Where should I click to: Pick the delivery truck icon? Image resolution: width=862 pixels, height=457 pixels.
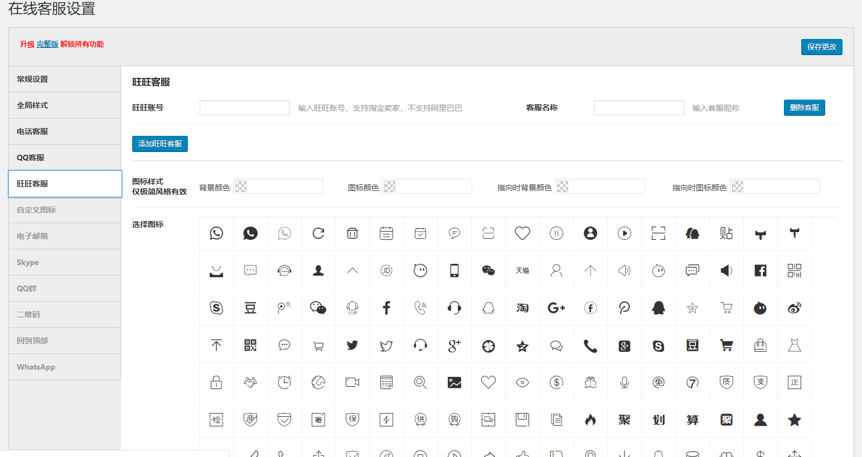488,420
